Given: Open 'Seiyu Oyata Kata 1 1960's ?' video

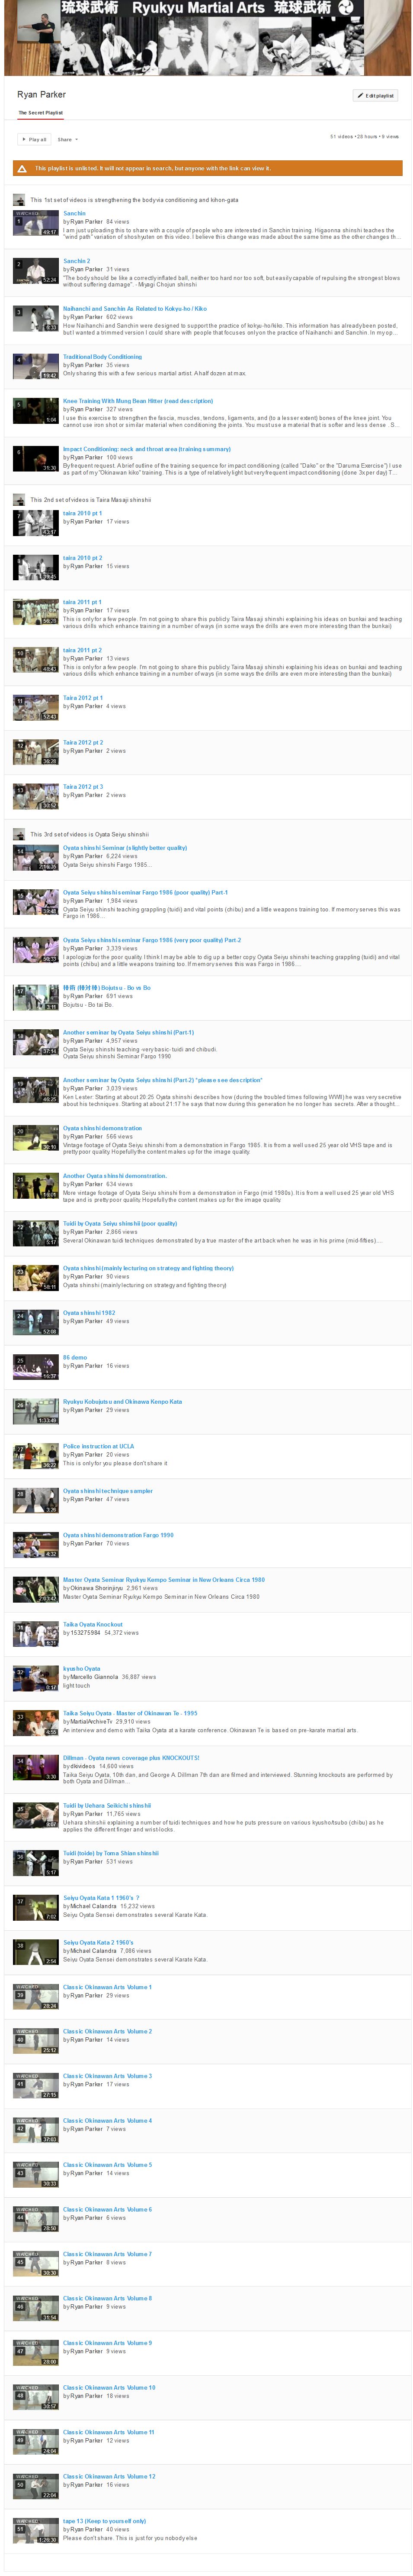Looking at the screenshot, I should (x=102, y=1898).
